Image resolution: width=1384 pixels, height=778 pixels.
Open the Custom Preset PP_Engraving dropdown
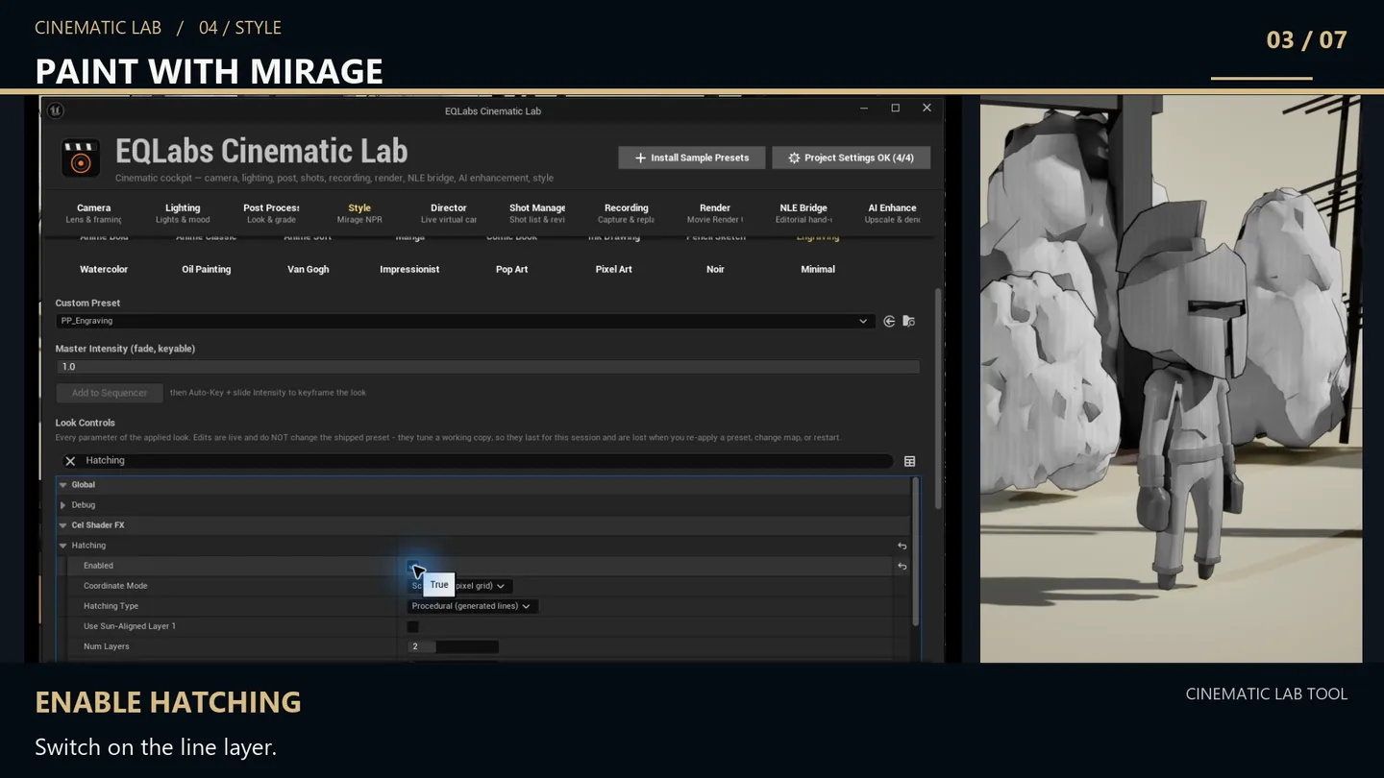tap(463, 321)
